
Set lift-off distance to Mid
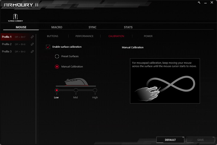click(x=76, y=90)
